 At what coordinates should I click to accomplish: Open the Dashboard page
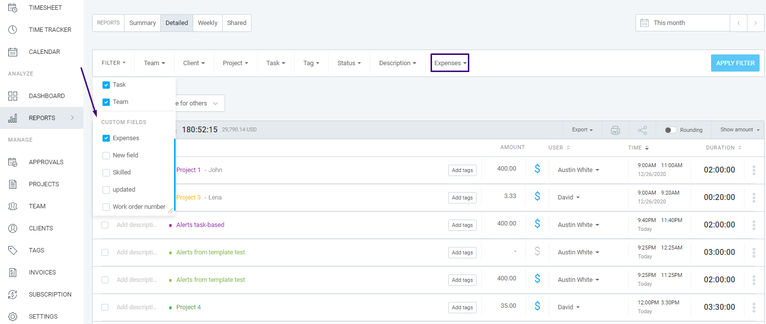click(47, 96)
